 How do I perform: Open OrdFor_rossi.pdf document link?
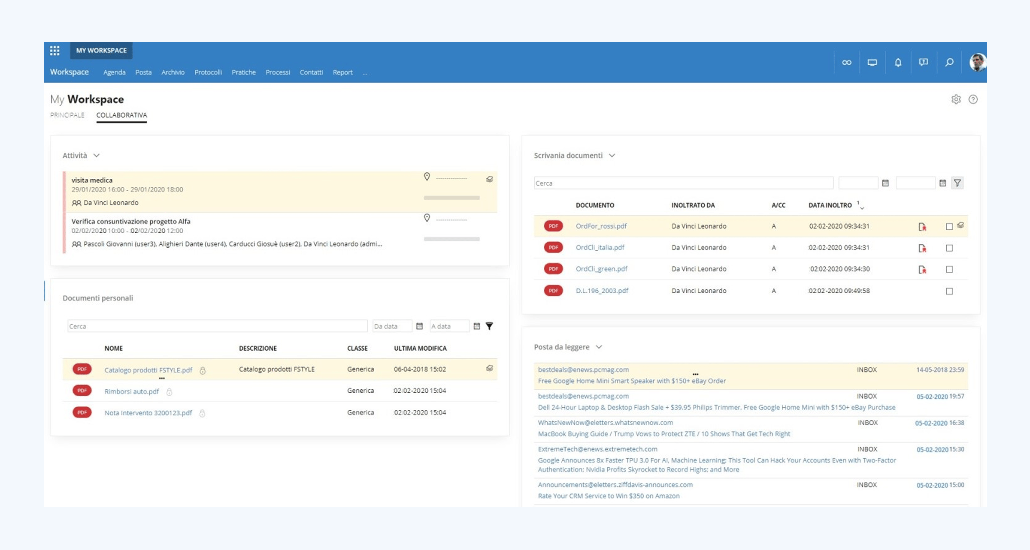[601, 226]
